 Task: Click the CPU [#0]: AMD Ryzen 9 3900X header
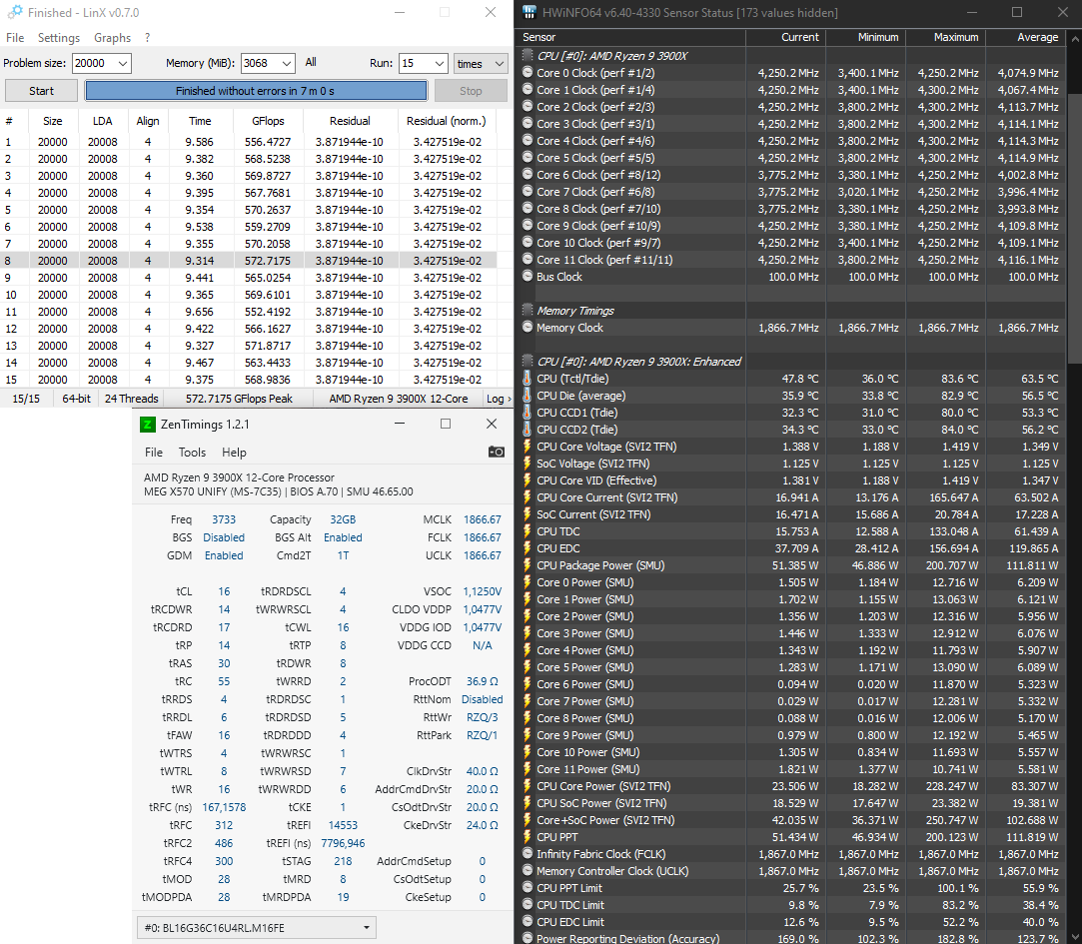[x=611, y=56]
